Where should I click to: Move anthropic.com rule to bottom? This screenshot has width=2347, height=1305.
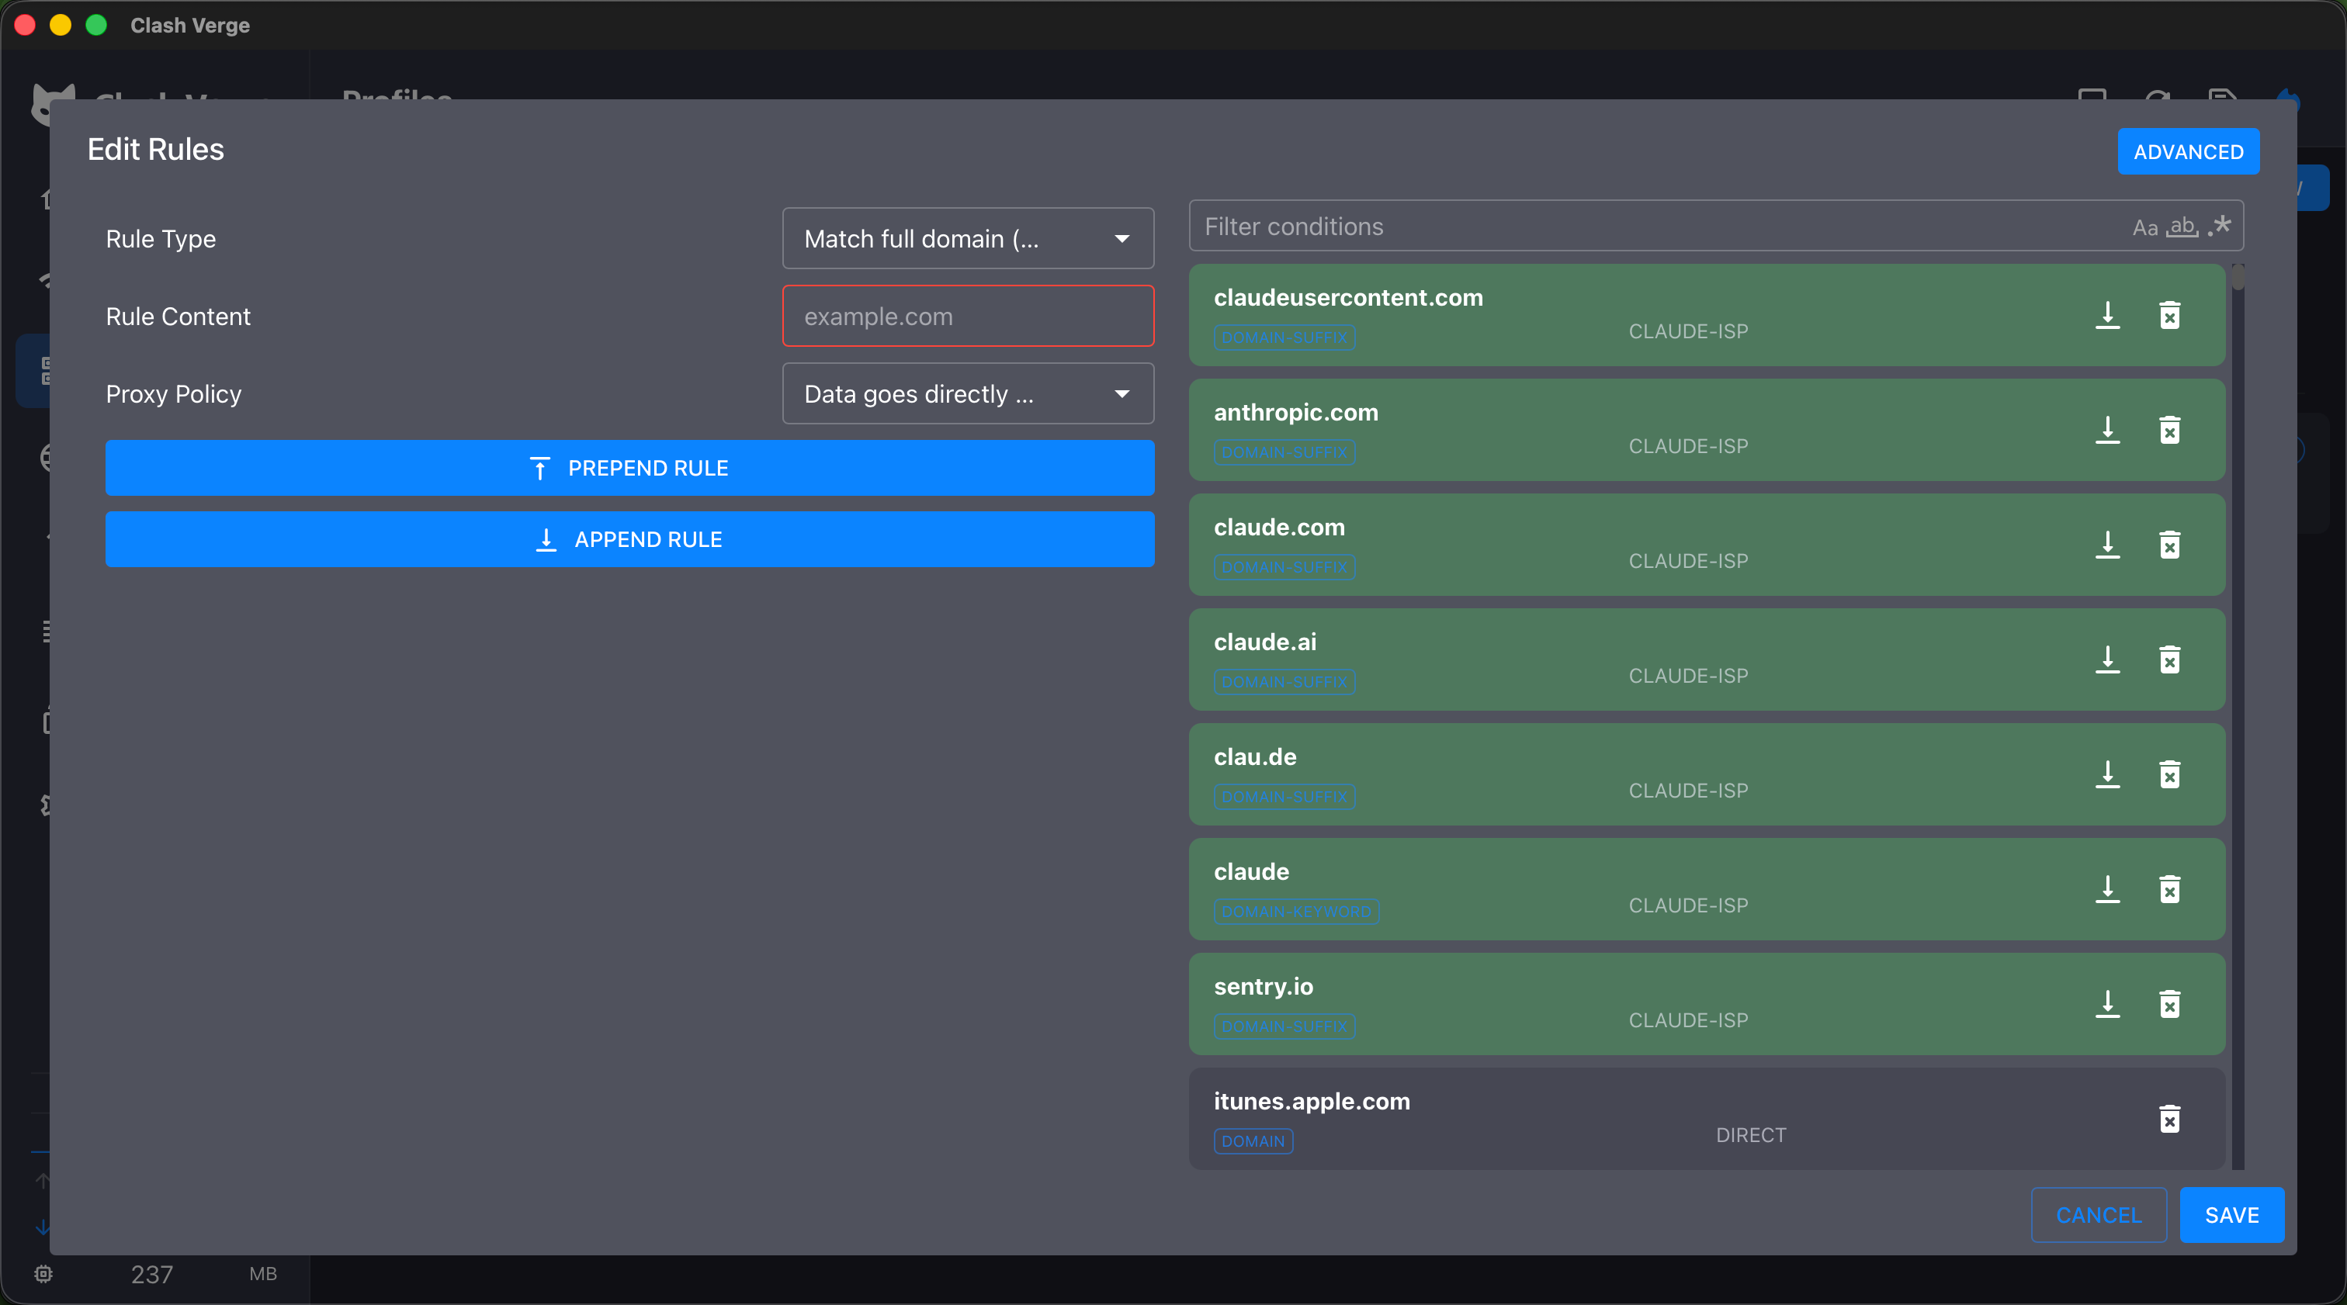tap(2106, 430)
